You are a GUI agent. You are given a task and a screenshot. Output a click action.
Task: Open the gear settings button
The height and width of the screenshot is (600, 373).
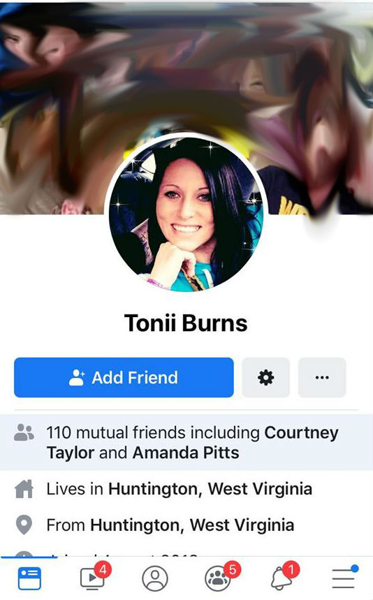[x=266, y=377]
